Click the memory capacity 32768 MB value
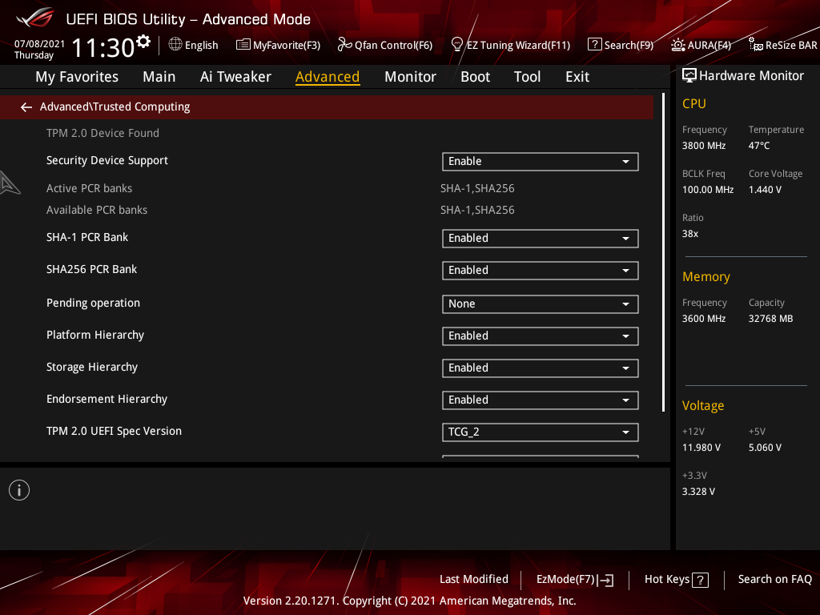The width and height of the screenshot is (820, 615). (770, 319)
